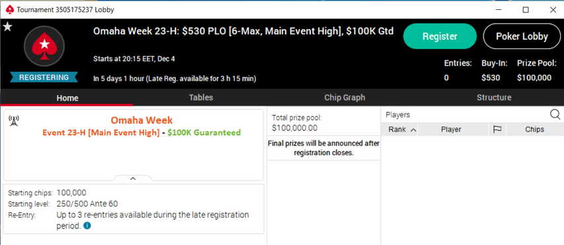Open the Chip Graph tab
Viewport: 564px width, 245px height.
[x=345, y=98]
